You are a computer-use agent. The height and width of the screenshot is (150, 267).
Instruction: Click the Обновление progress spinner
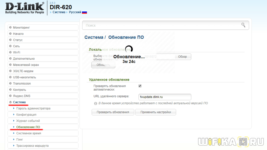point(129,49)
